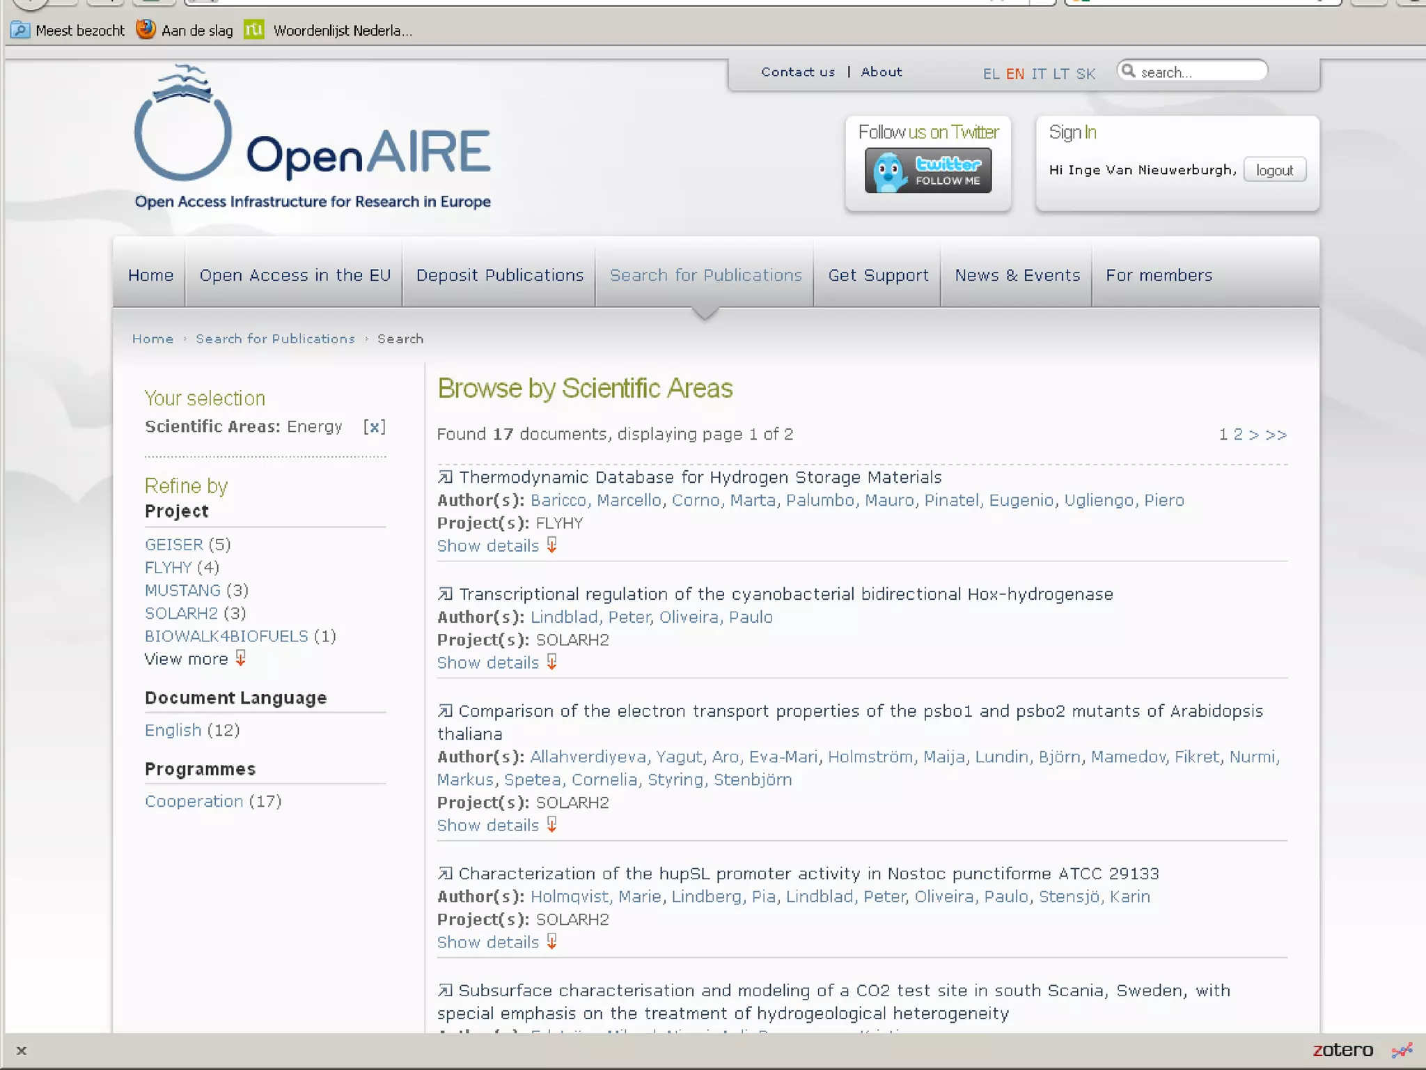
Task: Refine by BIOWALK4BIOFUELS project
Action: click(x=226, y=637)
